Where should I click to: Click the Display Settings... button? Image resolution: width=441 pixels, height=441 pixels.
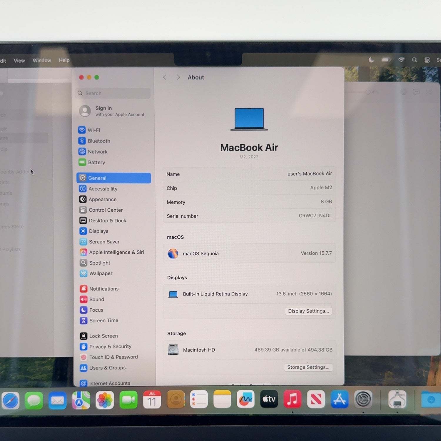[x=308, y=311]
